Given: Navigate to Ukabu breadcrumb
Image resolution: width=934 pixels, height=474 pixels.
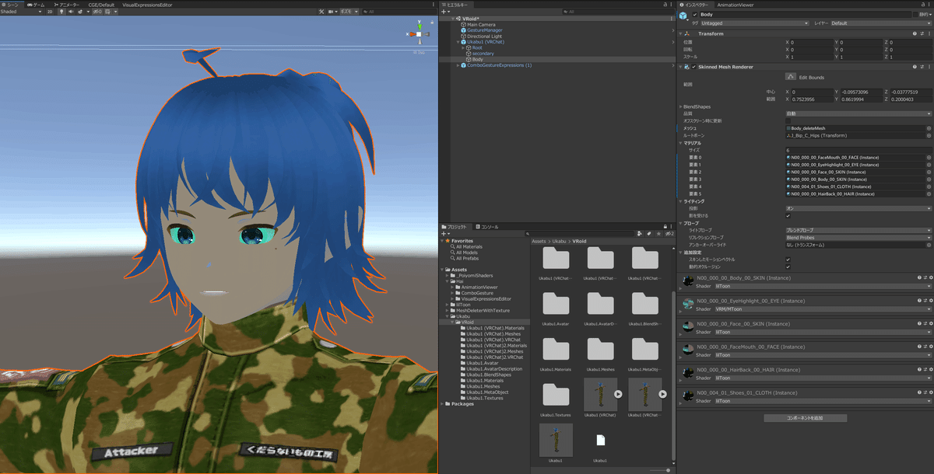Looking at the screenshot, I should 559,241.
